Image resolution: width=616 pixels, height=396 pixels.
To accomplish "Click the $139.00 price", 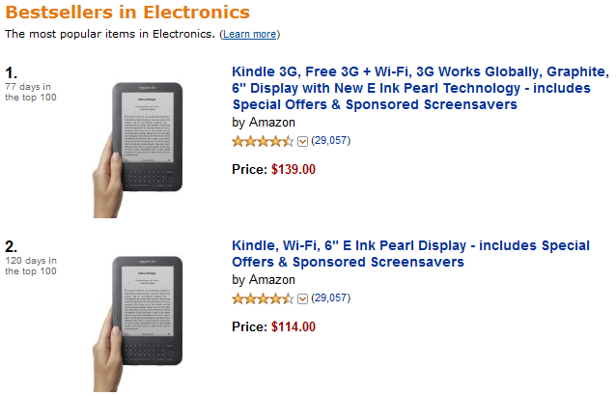I will click(293, 169).
